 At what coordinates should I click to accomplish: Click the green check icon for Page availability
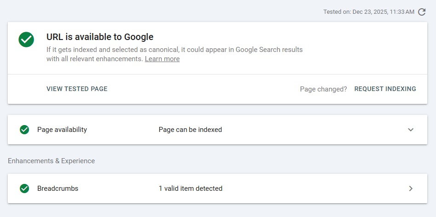tap(25, 130)
